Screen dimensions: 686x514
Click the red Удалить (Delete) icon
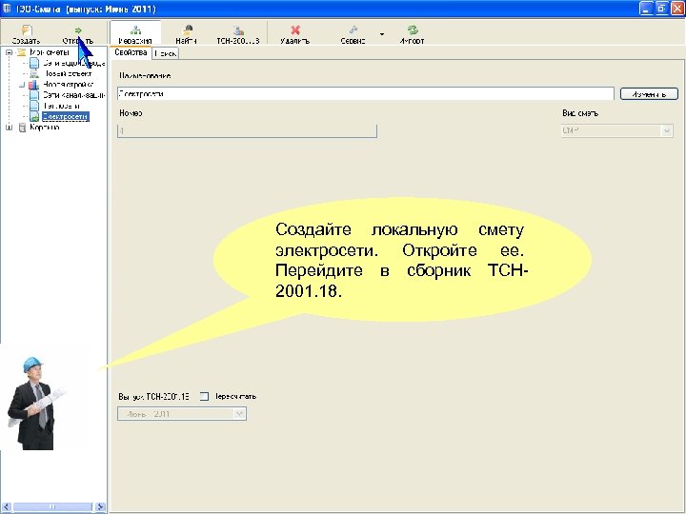click(x=295, y=30)
